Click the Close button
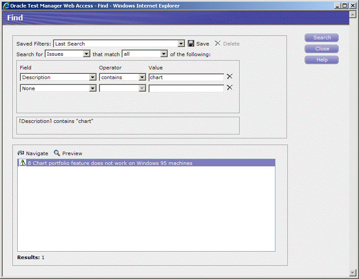 click(322, 49)
